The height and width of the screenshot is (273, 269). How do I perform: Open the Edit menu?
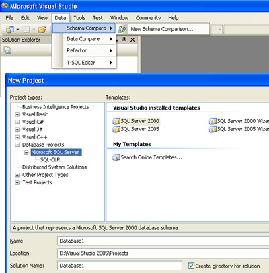coord(25,18)
